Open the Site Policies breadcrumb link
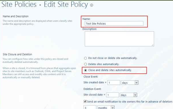173x109 pixels. point(19,4)
